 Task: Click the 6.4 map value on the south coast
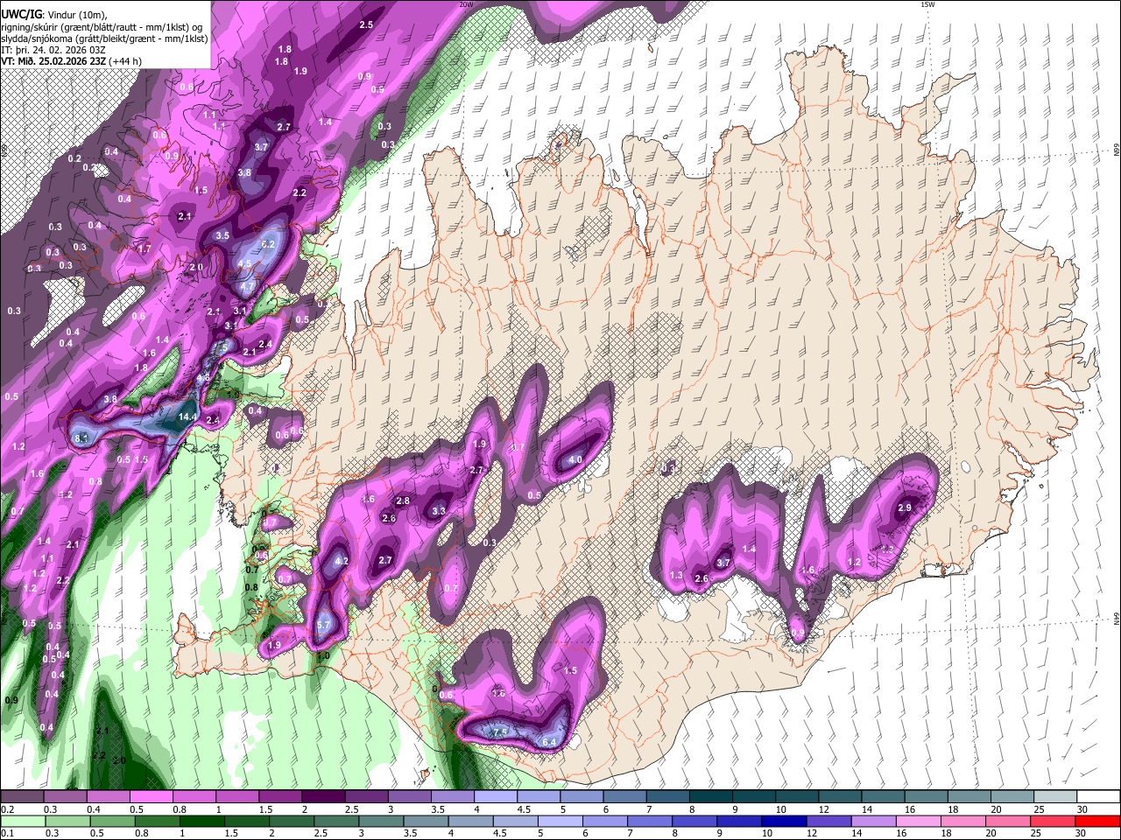549,742
